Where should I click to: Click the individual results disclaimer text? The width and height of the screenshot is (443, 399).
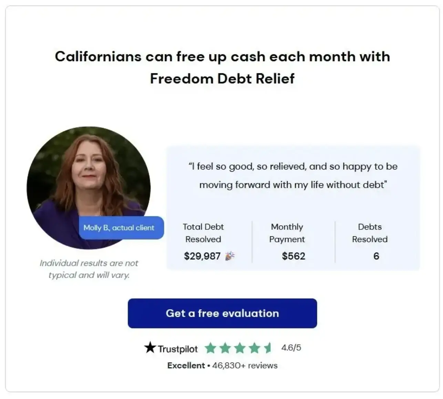point(89,269)
